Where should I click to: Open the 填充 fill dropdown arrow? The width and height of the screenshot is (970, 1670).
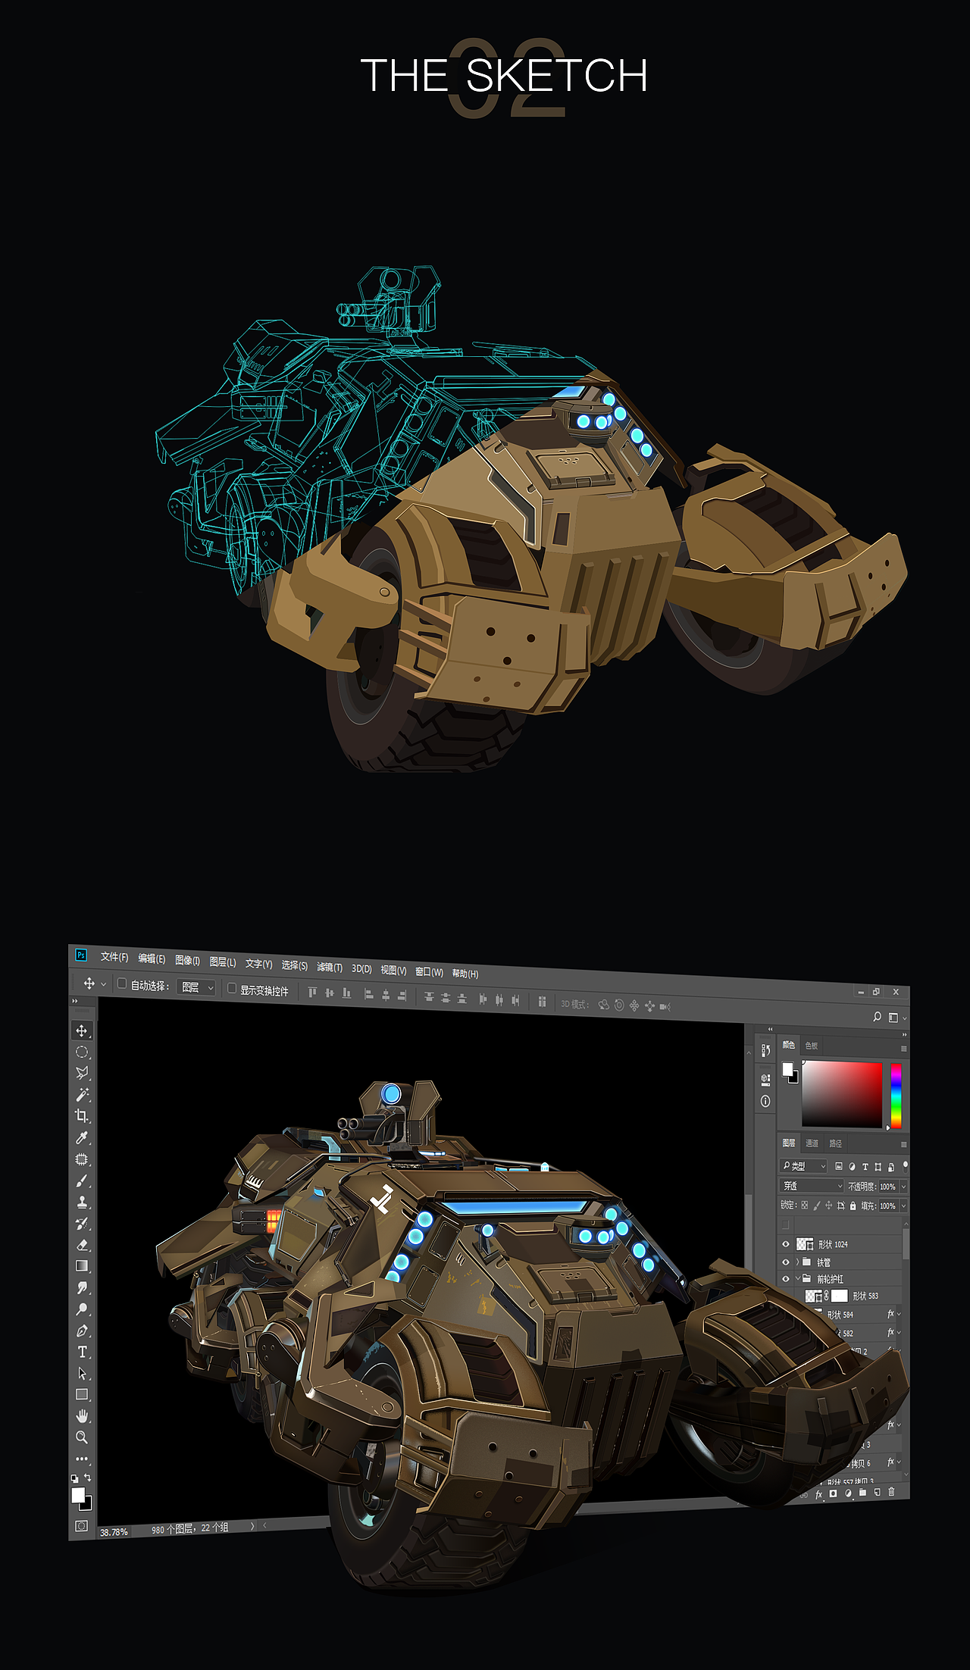pos(903,1206)
